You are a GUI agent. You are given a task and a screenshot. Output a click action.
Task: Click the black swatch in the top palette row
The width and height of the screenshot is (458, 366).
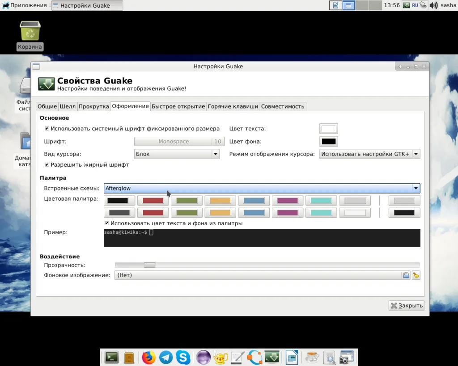pyautogui.click(x=119, y=201)
